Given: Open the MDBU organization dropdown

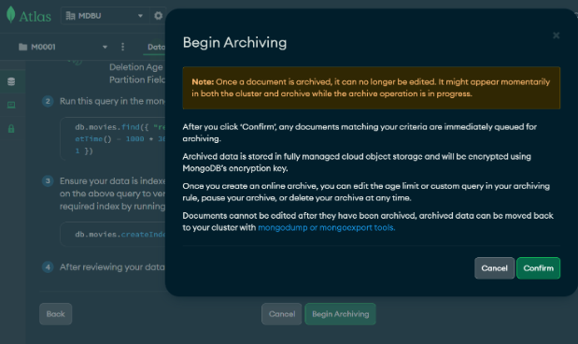Looking at the screenshot, I should pyautogui.click(x=105, y=16).
